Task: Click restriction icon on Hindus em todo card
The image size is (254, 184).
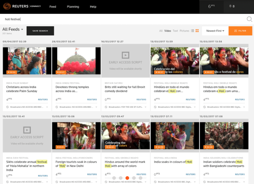Action: point(204,107)
